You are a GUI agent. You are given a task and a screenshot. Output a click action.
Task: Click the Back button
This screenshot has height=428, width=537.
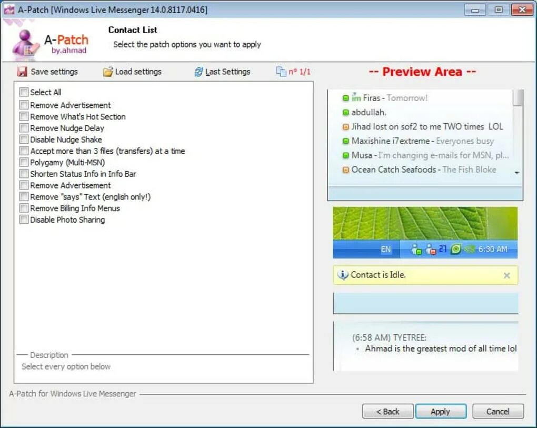point(387,411)
